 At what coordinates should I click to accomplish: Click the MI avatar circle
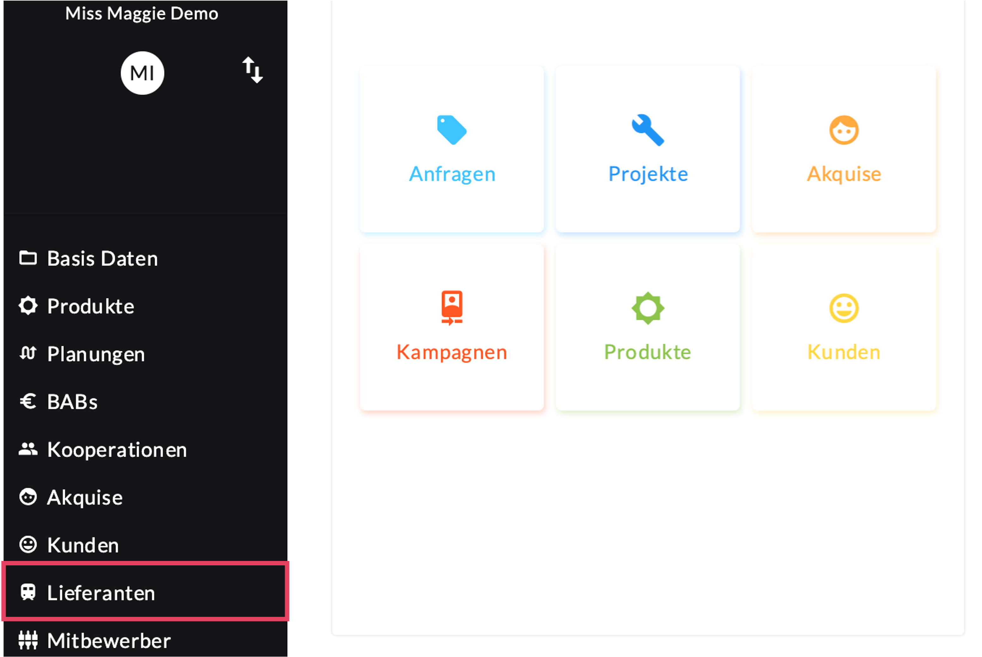point(142,73)
